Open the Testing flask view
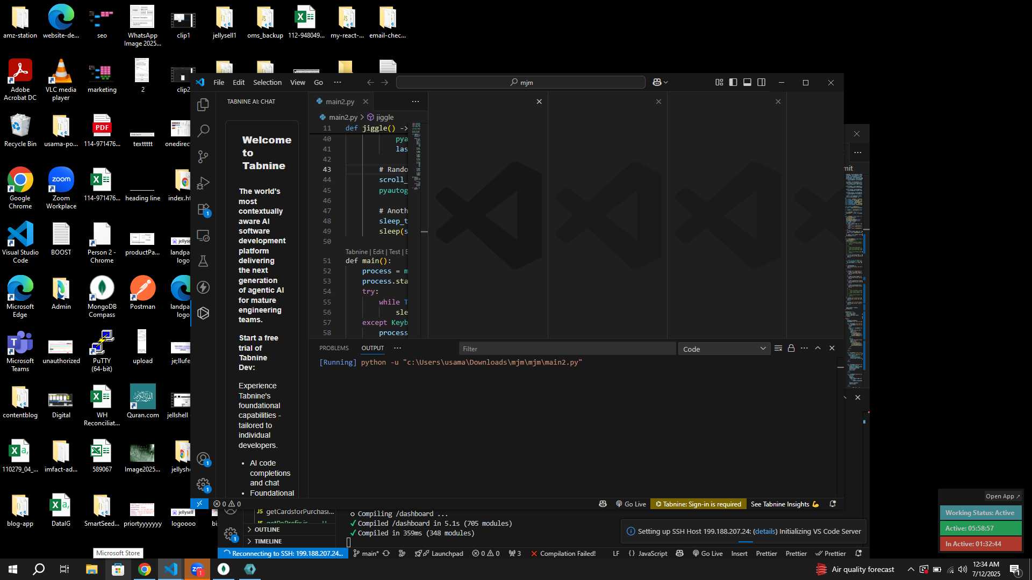Screen dimensions: 1032x580 (203, 261)
